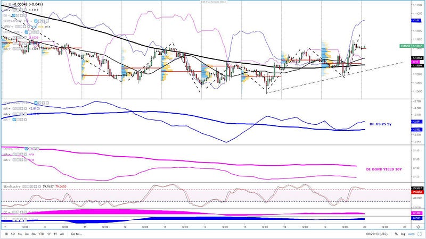The image size is (426, 239).
Task: Open settings of the MA 1.1317 indicator
Action: coord(18,10)
